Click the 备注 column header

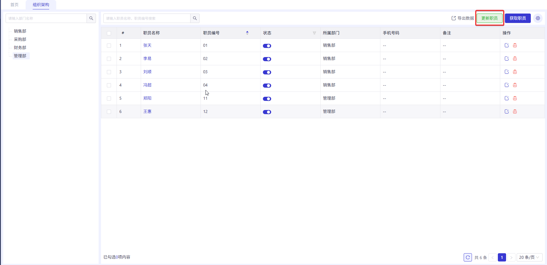[x=470, y=33]
